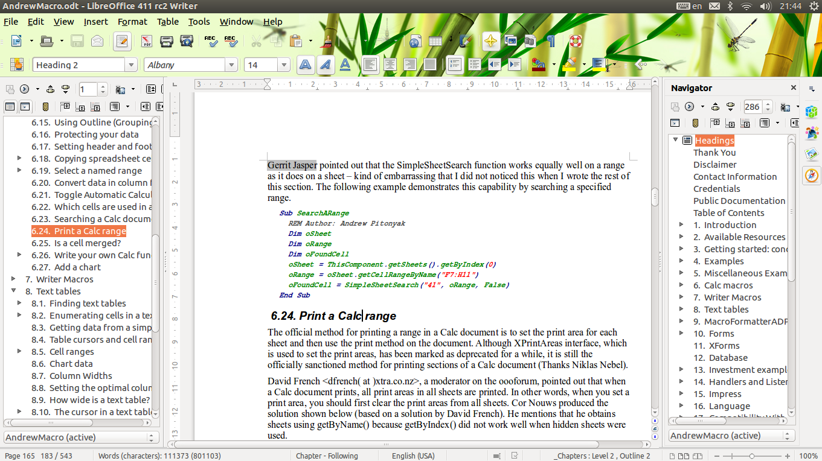Select the Disclaimer heading in Navigator
Screen dimensions: 822x461
[716, 164]
